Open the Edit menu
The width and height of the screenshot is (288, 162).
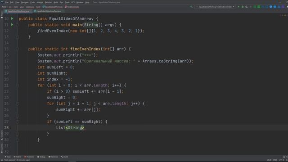coord(12,2)
